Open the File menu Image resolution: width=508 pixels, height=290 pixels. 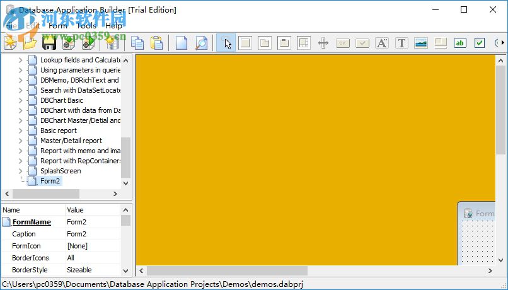click(x=11, y=26)
